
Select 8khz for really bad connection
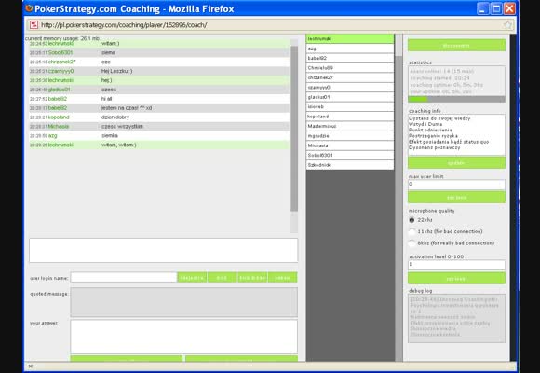tap(412, 243)
